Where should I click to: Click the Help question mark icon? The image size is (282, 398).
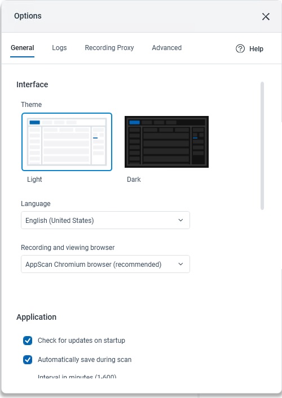240,48
